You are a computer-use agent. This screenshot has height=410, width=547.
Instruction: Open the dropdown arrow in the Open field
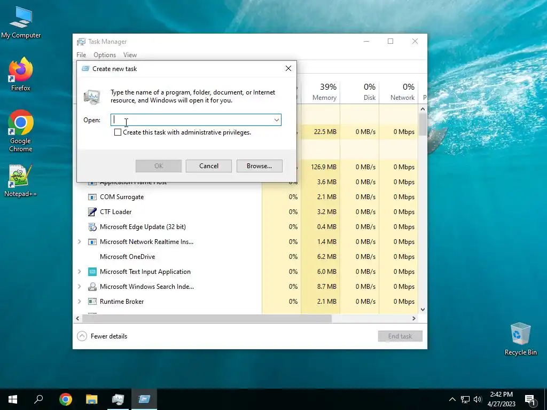pyautogui.click(x=276, y=120)
